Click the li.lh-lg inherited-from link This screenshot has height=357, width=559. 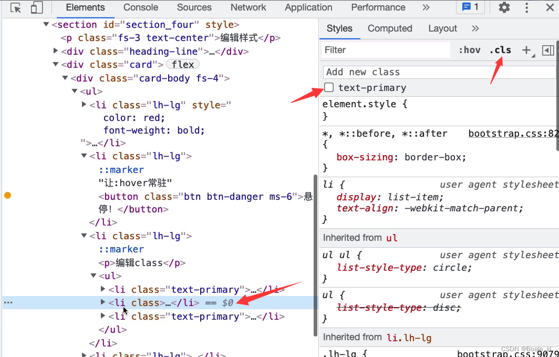409,338
